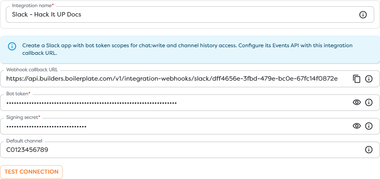Show info tooltip for Signing secret
Viewport: 380px width, 179px height.
click(368, 126)
